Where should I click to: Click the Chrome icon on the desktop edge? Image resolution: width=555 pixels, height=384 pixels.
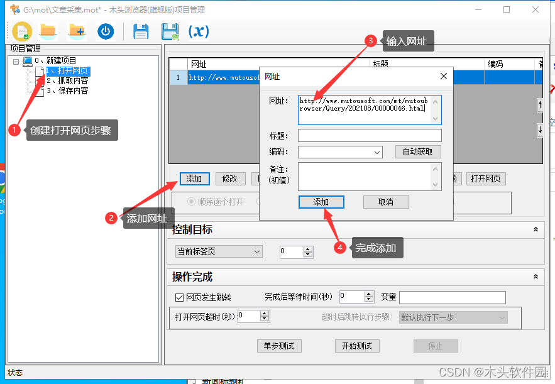2,178
